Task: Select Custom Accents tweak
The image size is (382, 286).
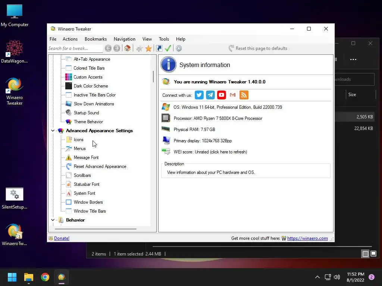Action: tap(88, 77)
